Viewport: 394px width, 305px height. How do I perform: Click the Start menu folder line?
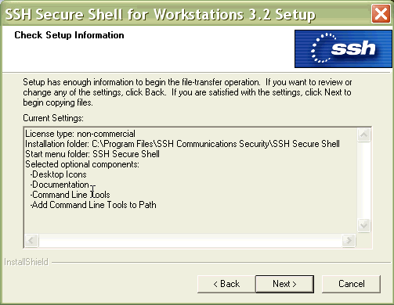[92, 154]
